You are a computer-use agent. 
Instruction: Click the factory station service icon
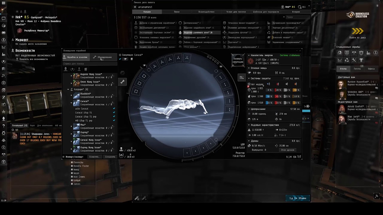point(368,53)
